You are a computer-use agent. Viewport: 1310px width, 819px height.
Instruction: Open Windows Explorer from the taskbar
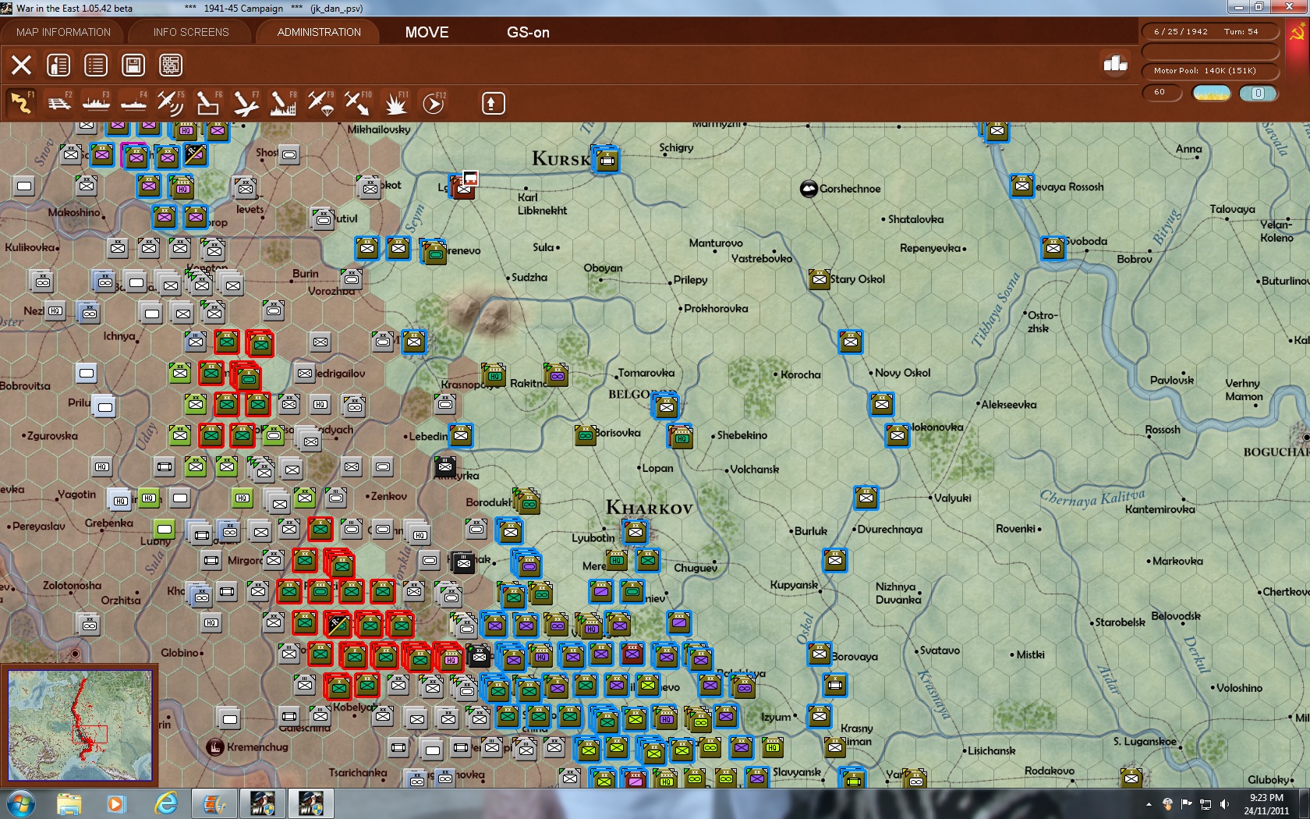(x=69, y=803)
